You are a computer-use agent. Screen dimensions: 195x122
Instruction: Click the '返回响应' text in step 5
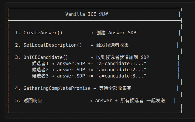tap(33, 101)
